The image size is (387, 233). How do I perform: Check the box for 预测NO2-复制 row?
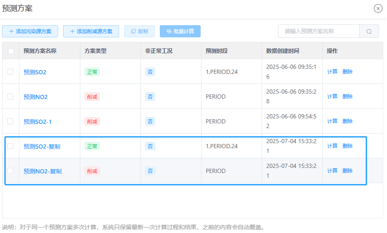coord(10,171)
